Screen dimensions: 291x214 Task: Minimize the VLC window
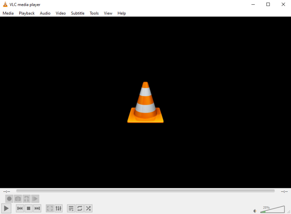(253, 4)
